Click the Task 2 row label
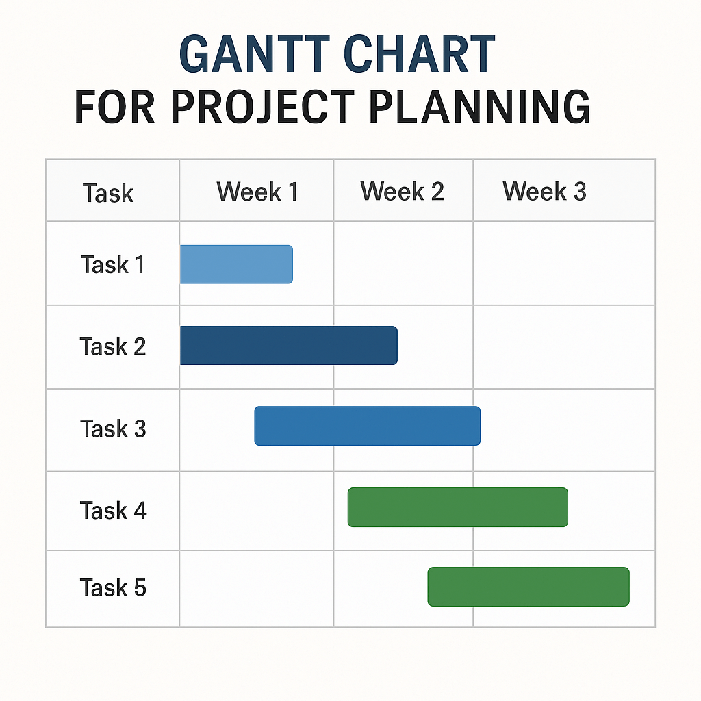701x701 pixels. pyautogui.click(x=113, y=346)
